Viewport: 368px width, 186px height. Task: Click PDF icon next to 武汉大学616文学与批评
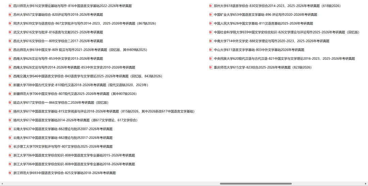tap(10, 32)
